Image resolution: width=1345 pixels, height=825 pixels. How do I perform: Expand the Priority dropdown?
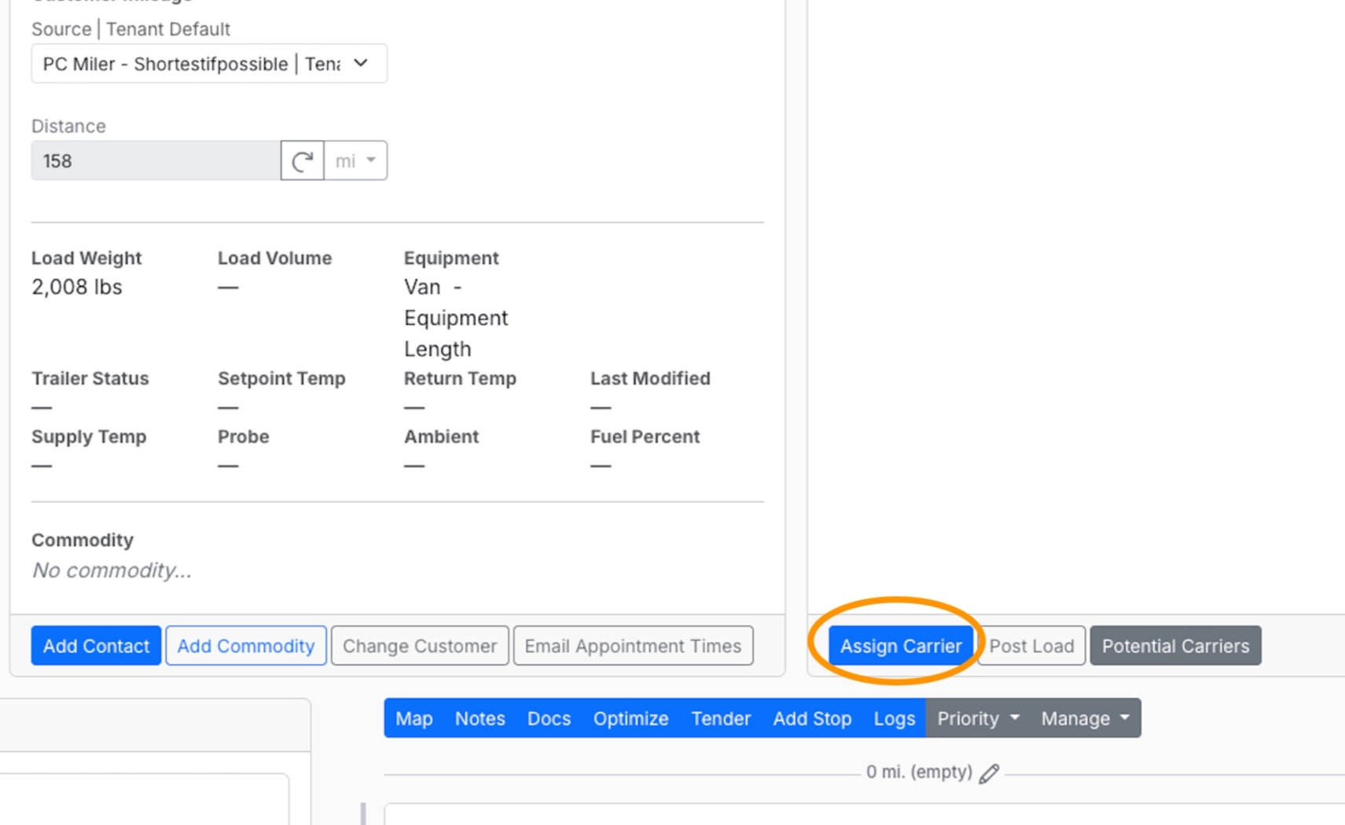(x=978, y=718)
